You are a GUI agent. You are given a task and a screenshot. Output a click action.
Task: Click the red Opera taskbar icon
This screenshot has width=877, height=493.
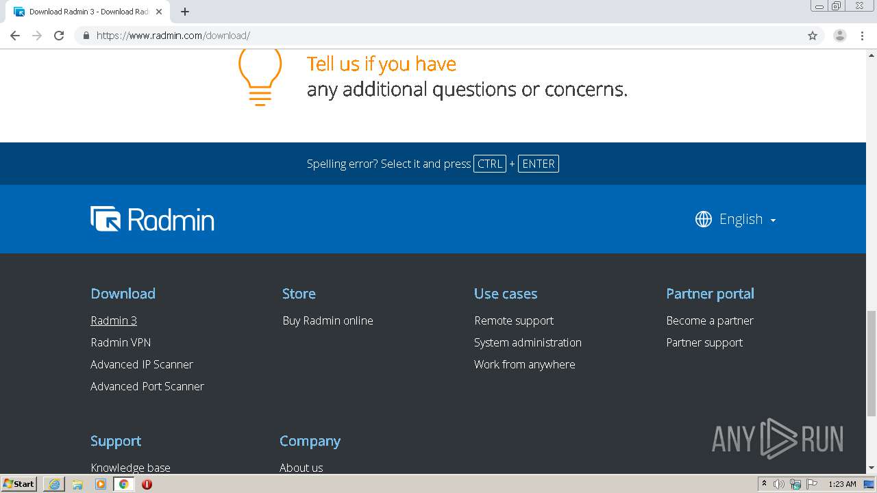tap(147, 484)
